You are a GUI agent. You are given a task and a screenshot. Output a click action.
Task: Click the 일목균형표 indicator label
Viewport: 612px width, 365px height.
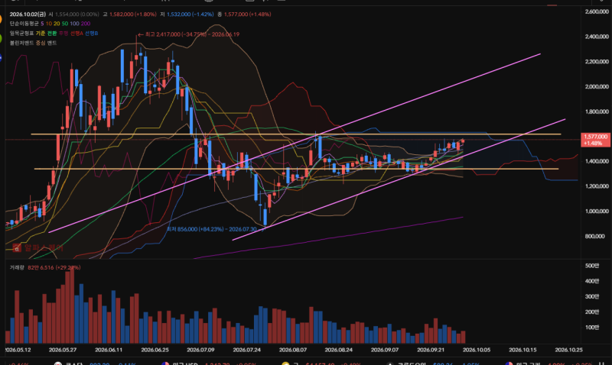click(x=22, y=34)
